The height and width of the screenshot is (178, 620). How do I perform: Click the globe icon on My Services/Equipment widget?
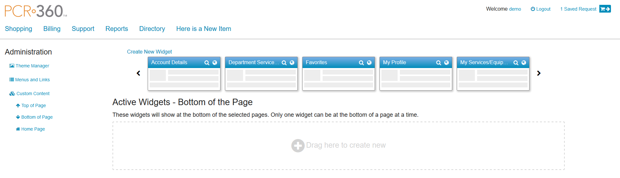tap(524, 63)
